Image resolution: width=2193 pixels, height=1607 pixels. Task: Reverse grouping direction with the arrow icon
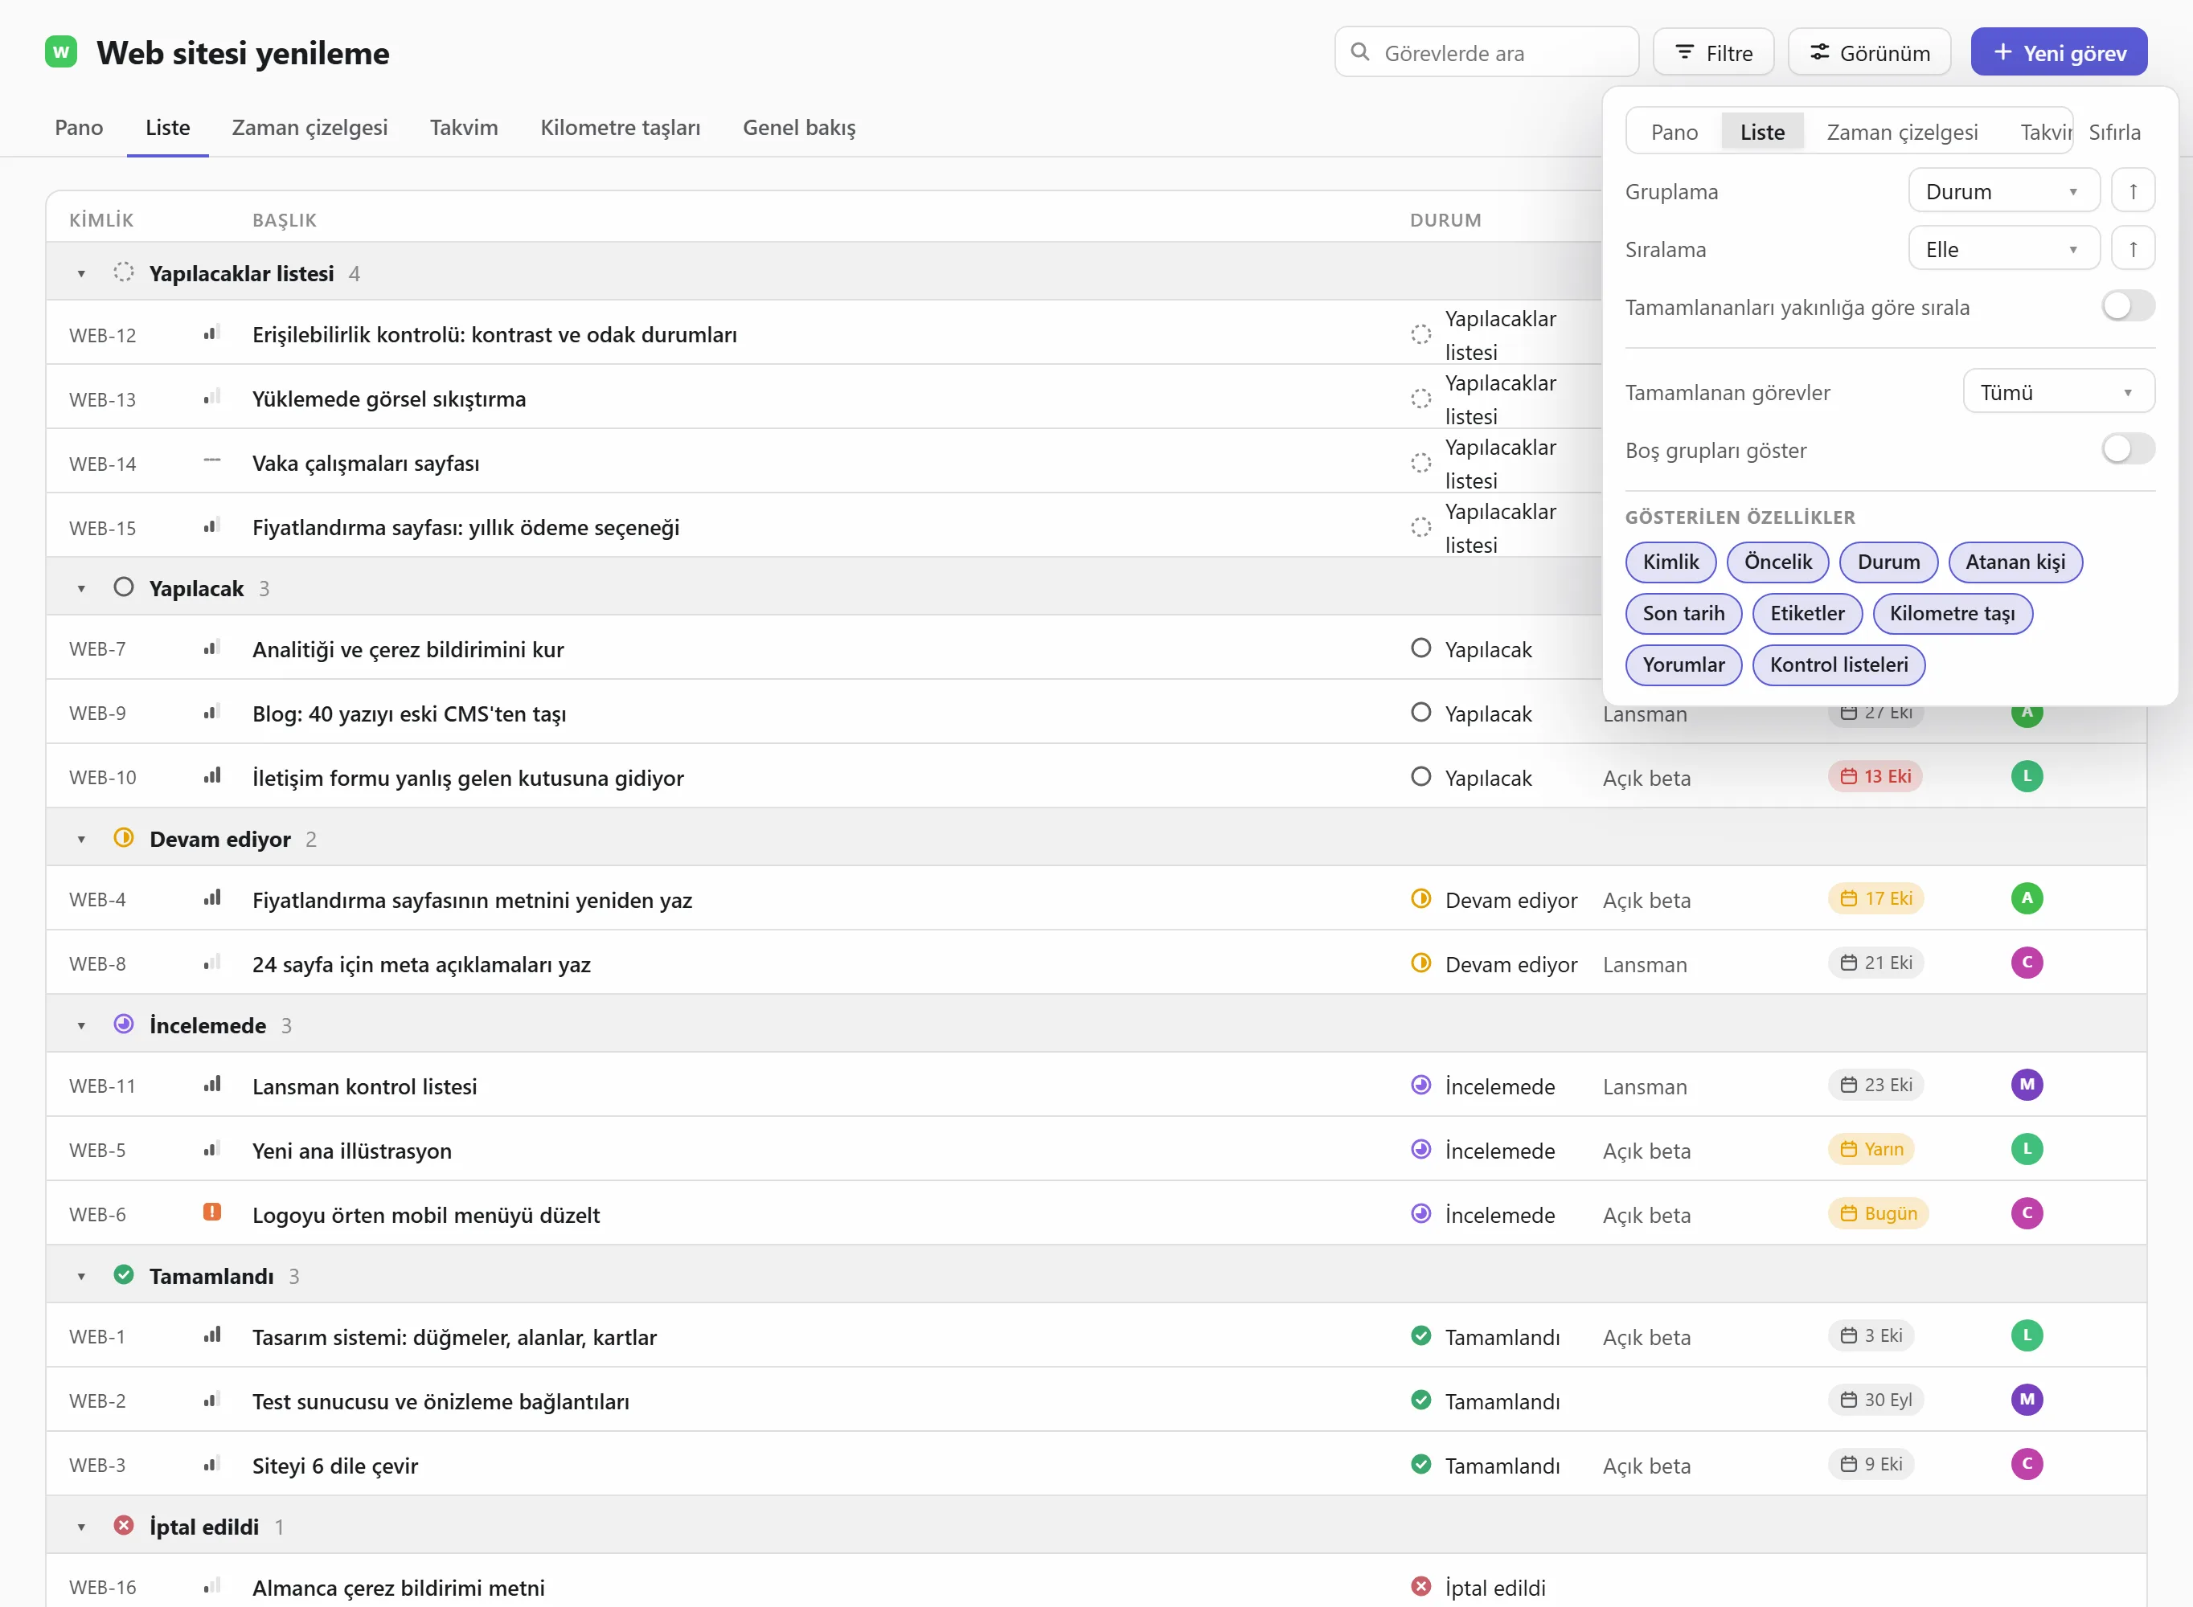(x=2133, y=190)
